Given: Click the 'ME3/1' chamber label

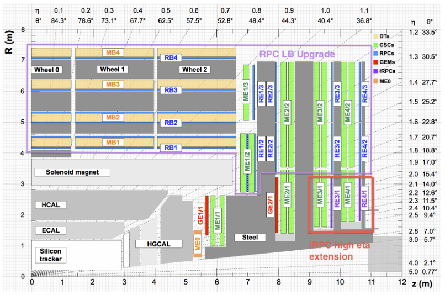Looking at the screenshot, I should [x=320, y=194].
